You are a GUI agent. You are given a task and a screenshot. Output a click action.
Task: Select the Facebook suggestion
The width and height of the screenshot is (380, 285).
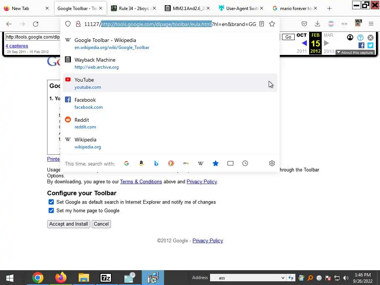(x=170, y=103)
